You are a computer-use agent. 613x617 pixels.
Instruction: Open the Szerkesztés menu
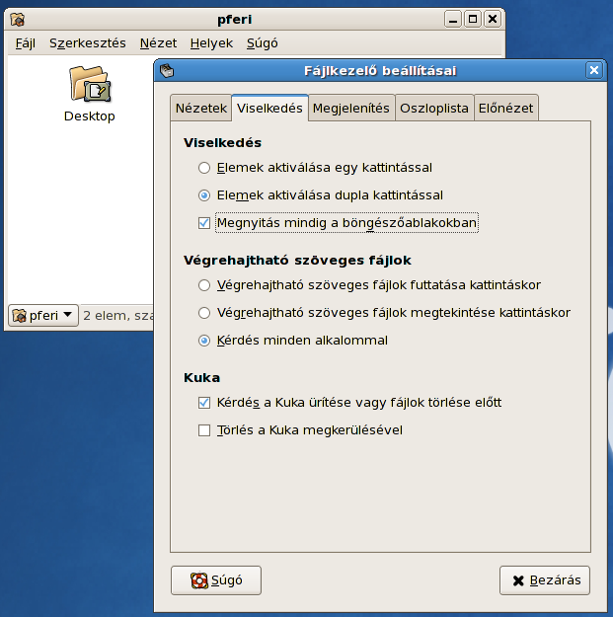coord(87,43)
